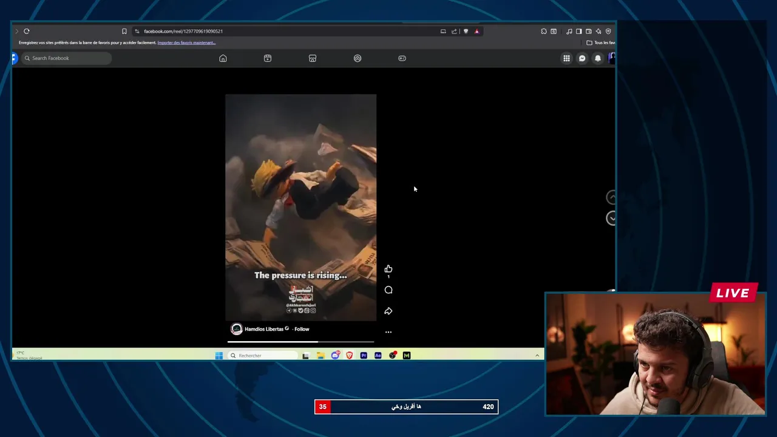This screenshot has height=437, width=777.
Task: Open the green M app taskbar icon
Action: 407,356
